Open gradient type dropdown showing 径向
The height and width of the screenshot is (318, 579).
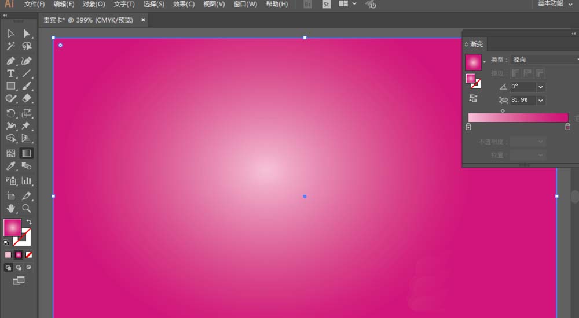point(544,60)
